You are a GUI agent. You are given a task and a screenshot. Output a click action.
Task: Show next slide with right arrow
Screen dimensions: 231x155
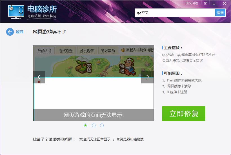pyautogui.click(x=147, y=77)
